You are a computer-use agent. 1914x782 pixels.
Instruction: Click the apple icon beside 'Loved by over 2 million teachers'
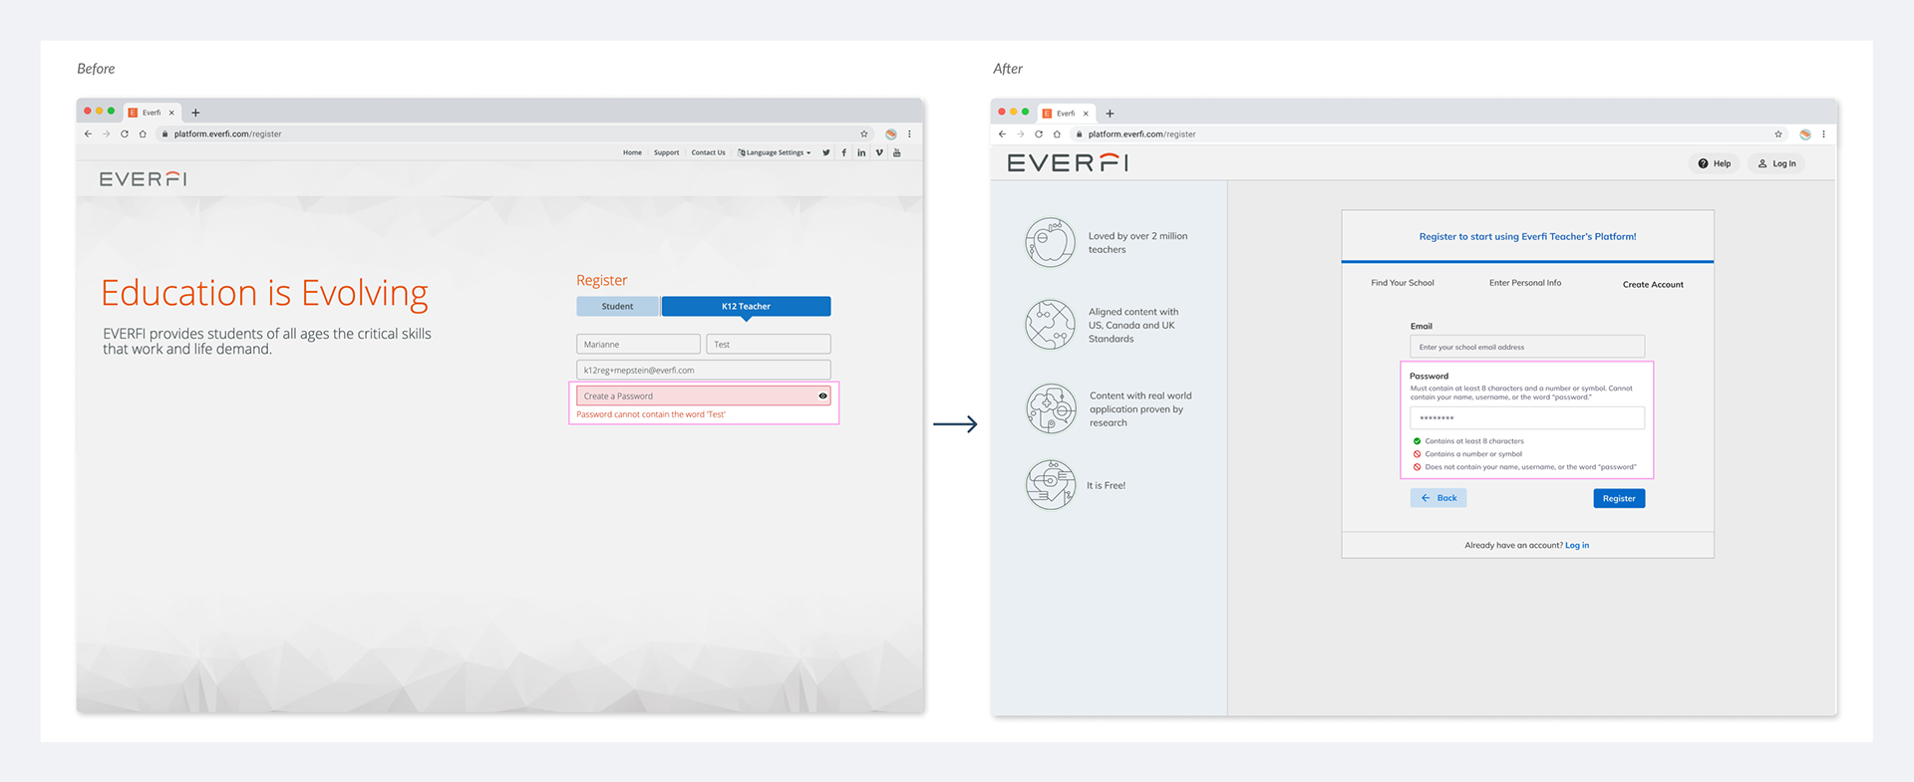click(1051, 242)
